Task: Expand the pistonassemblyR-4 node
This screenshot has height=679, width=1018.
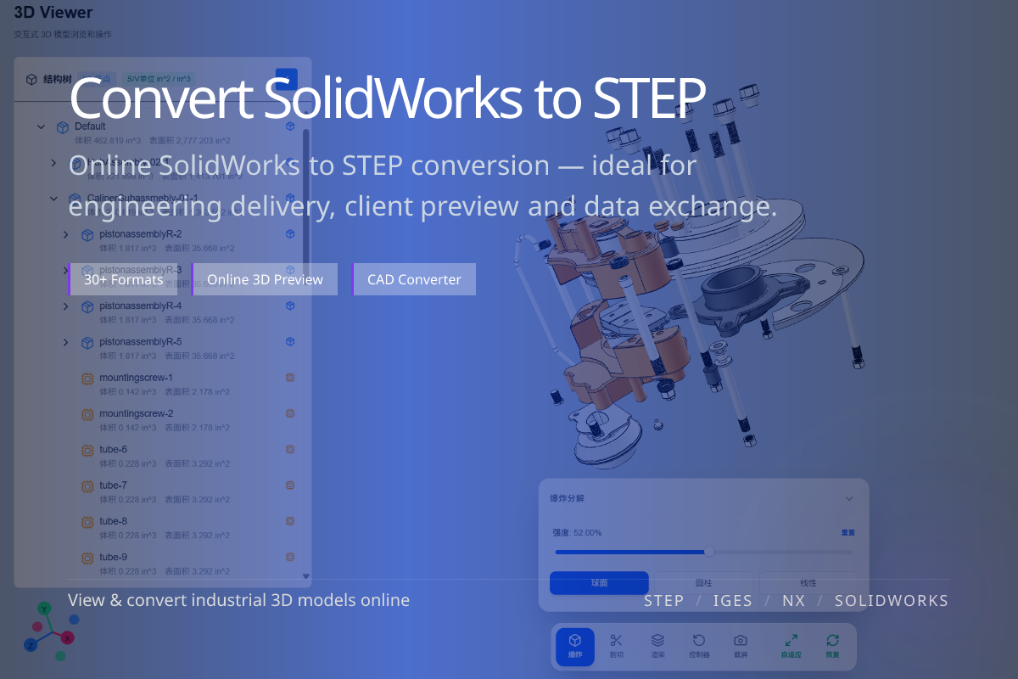Action: pos(66,306)
